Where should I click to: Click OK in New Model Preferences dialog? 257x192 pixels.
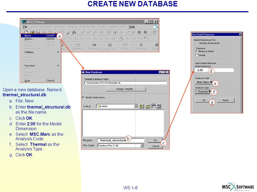pos(204,100)
